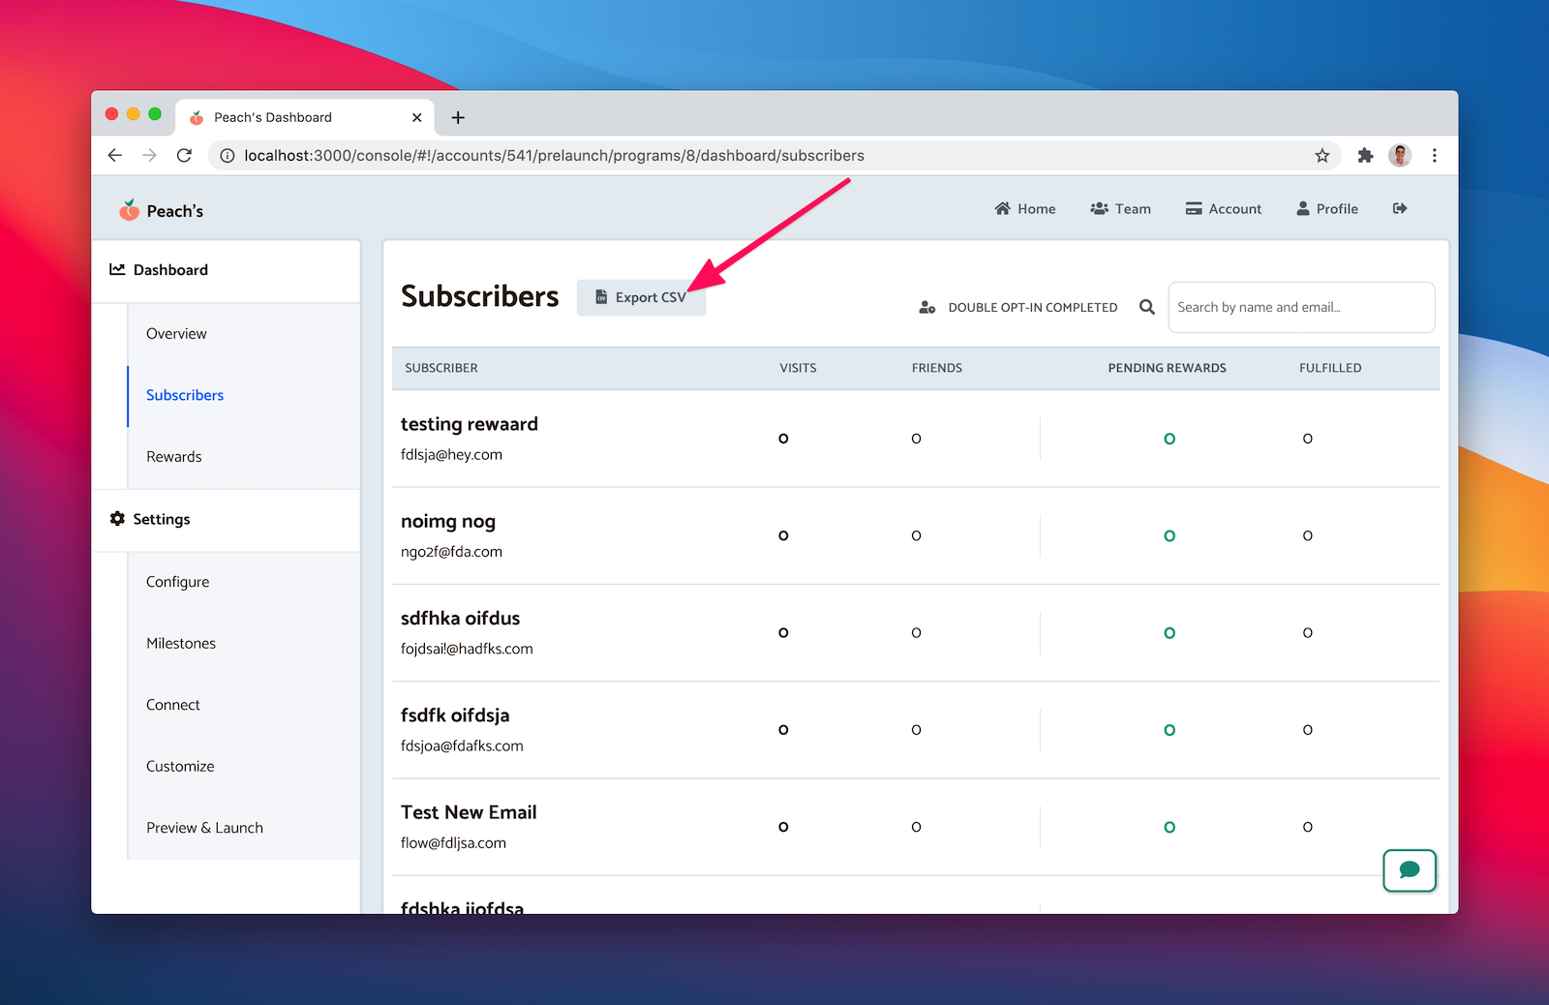The width and height of the screenshot is (1549, 1005).
Task: Click the VISITS column header
Action: click(798, 368)
